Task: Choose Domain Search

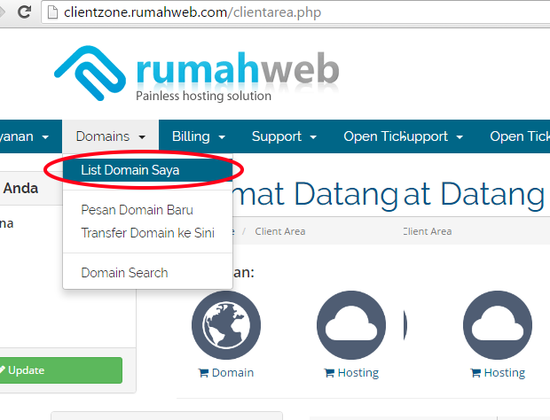Action: tap(124, 273)
